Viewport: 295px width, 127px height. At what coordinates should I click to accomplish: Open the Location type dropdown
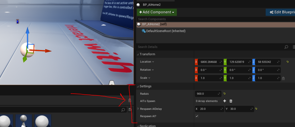coord(153,62)
